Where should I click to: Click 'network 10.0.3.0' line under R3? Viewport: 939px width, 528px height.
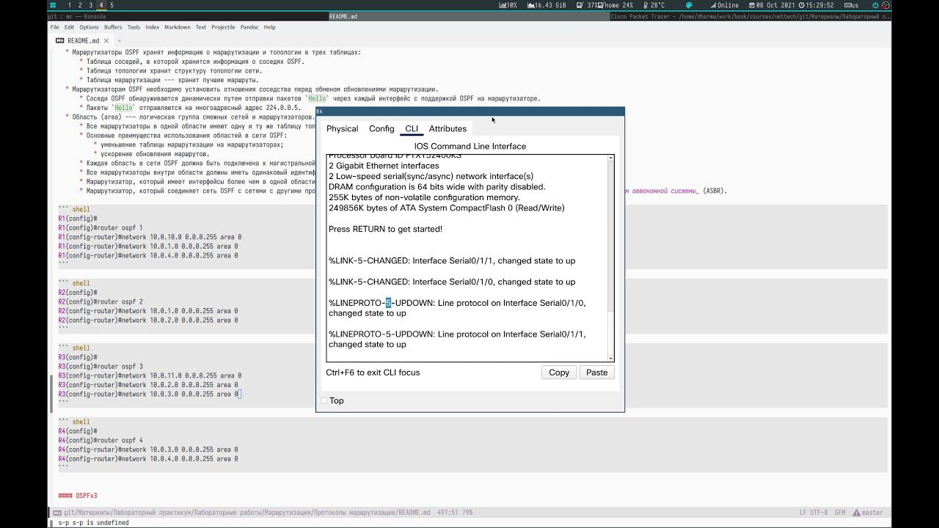[148, 395]
